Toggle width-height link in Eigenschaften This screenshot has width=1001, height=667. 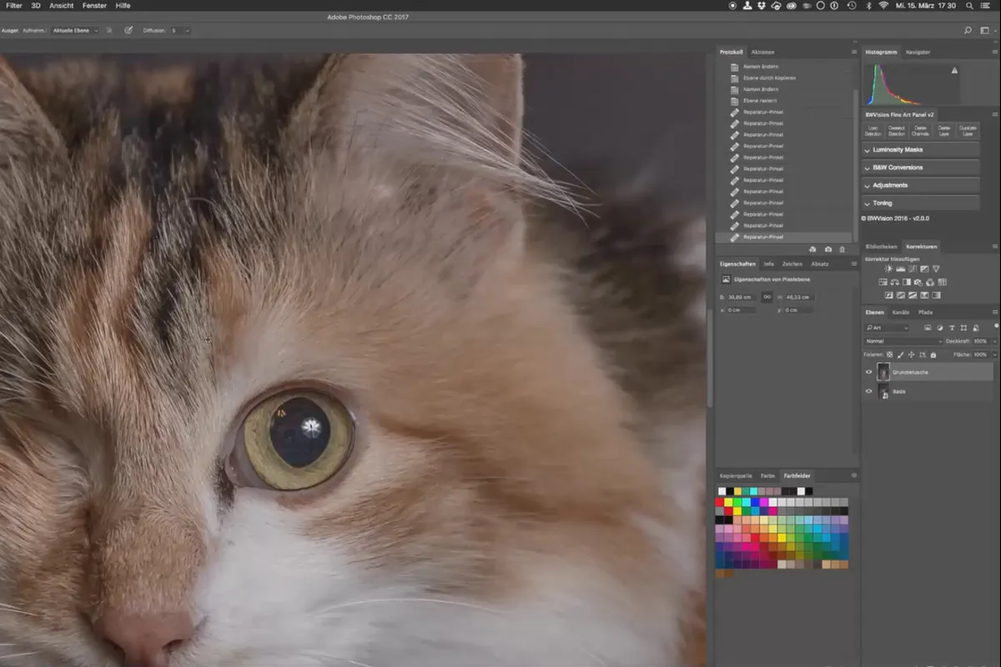coord(766,297)
